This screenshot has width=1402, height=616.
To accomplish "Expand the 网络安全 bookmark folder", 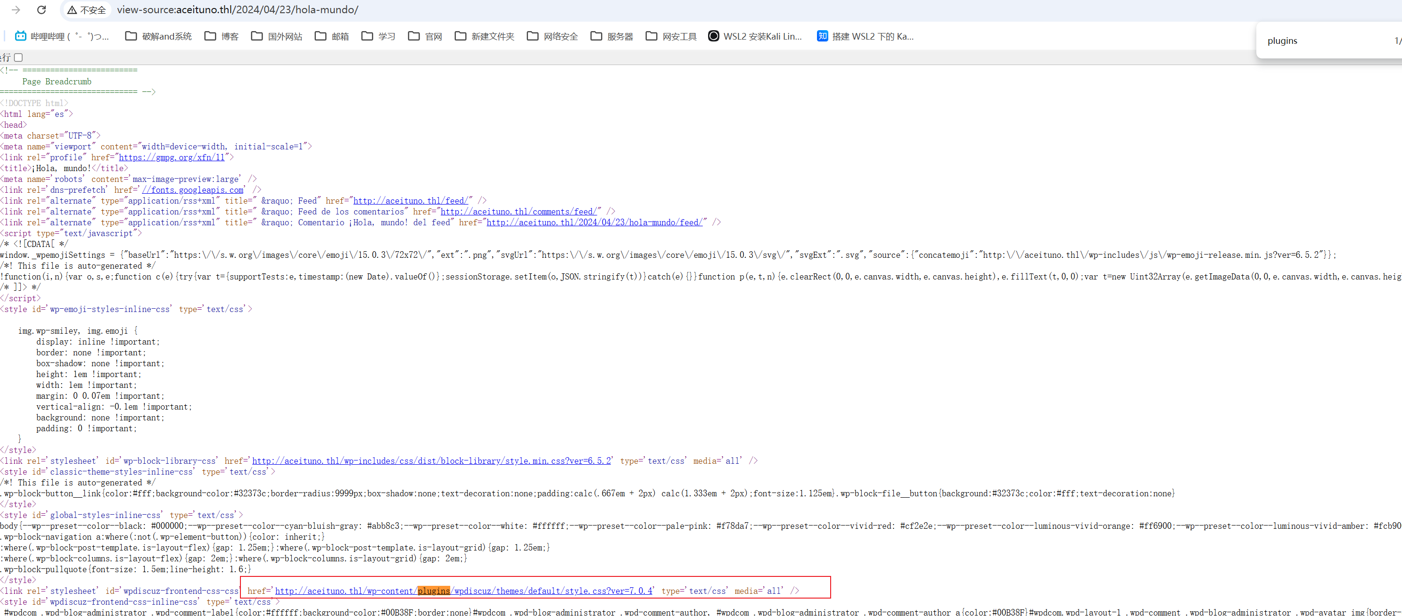I will point(553,36).
